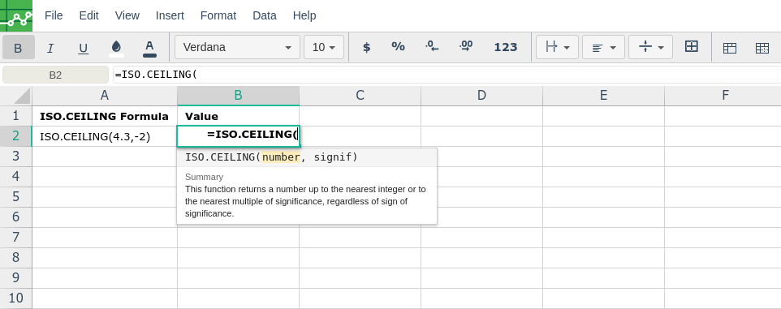The height and width of the screenshot is (309, 781).
Task: Click the decrease decimal places icon
Action: pos(432,47)
